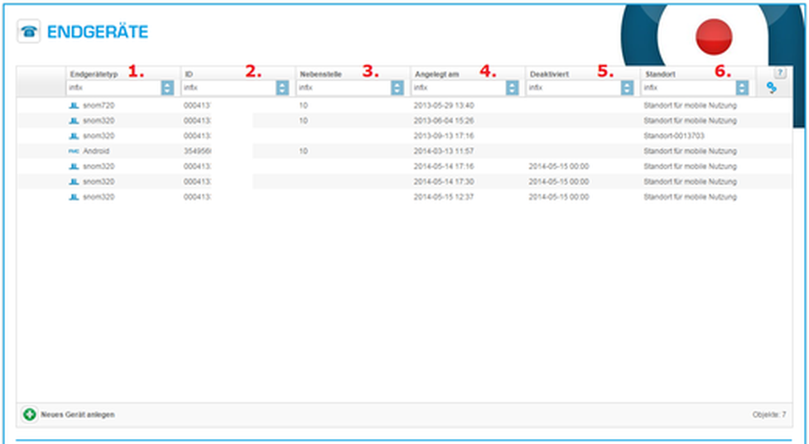
Task: Open filter mode selector for Endgerätetyp column
Action: [x=167, y=88]
